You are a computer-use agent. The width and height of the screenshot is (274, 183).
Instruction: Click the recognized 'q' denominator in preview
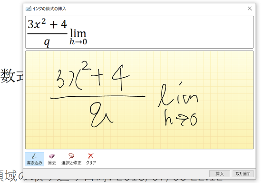point(47,42)
